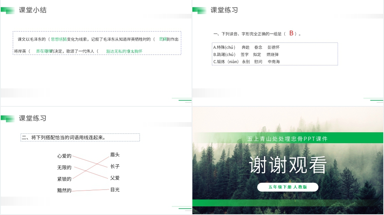Select the word 奔赴
384x215 pixels.
(246, 47)
